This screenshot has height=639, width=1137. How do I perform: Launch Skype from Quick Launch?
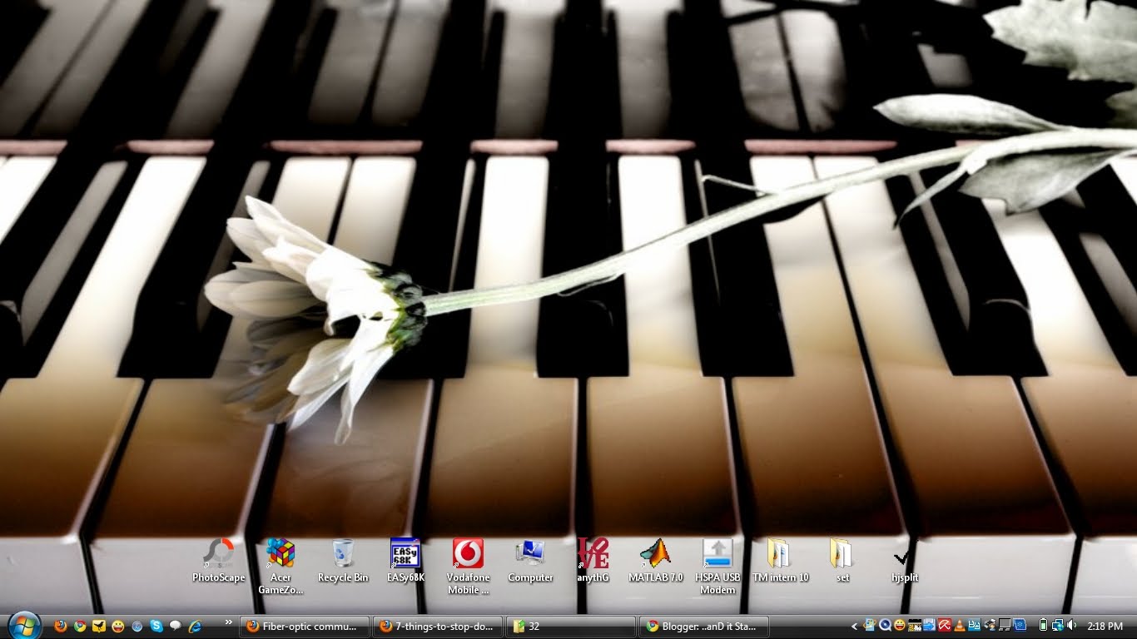click(x=156, y=626)
